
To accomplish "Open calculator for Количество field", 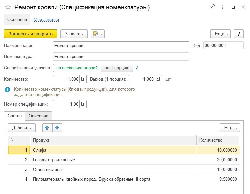I will [83, 79].
